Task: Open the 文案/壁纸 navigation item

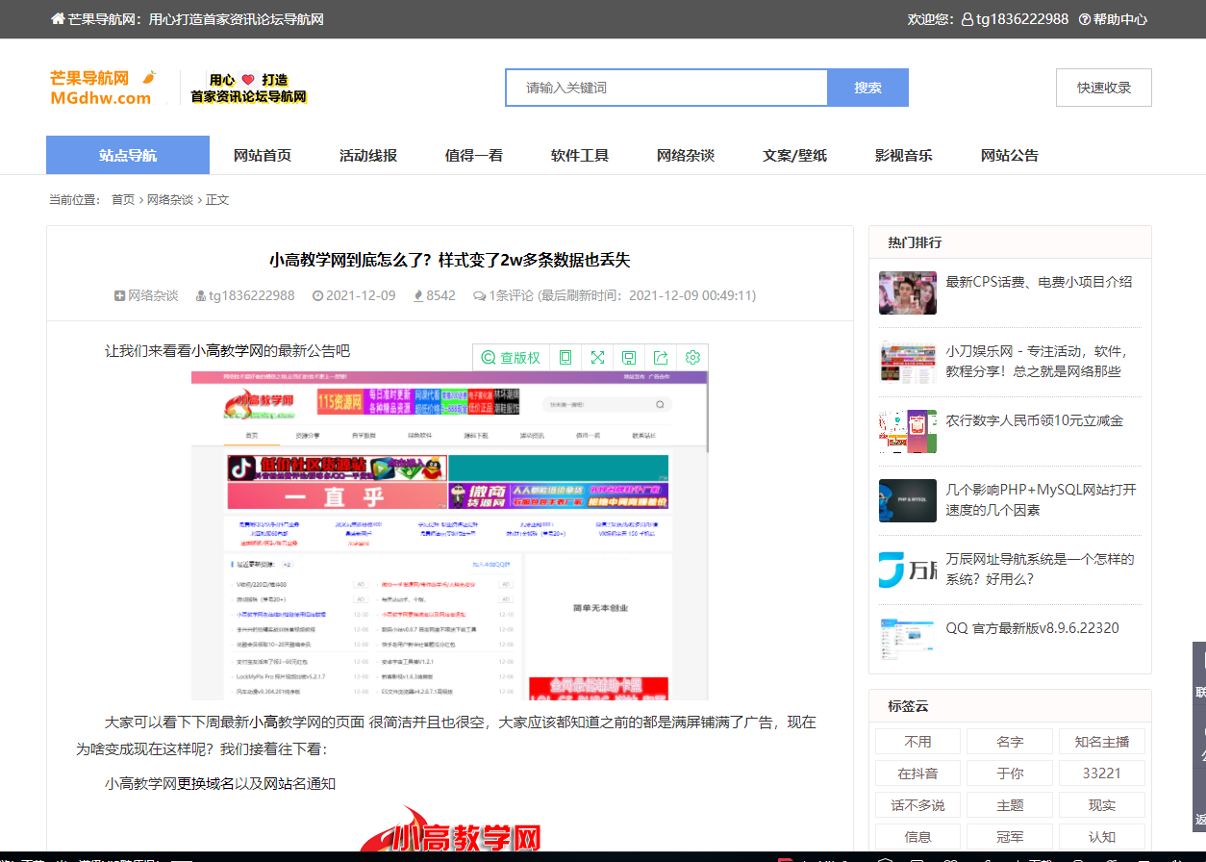Action: [794, 155]
